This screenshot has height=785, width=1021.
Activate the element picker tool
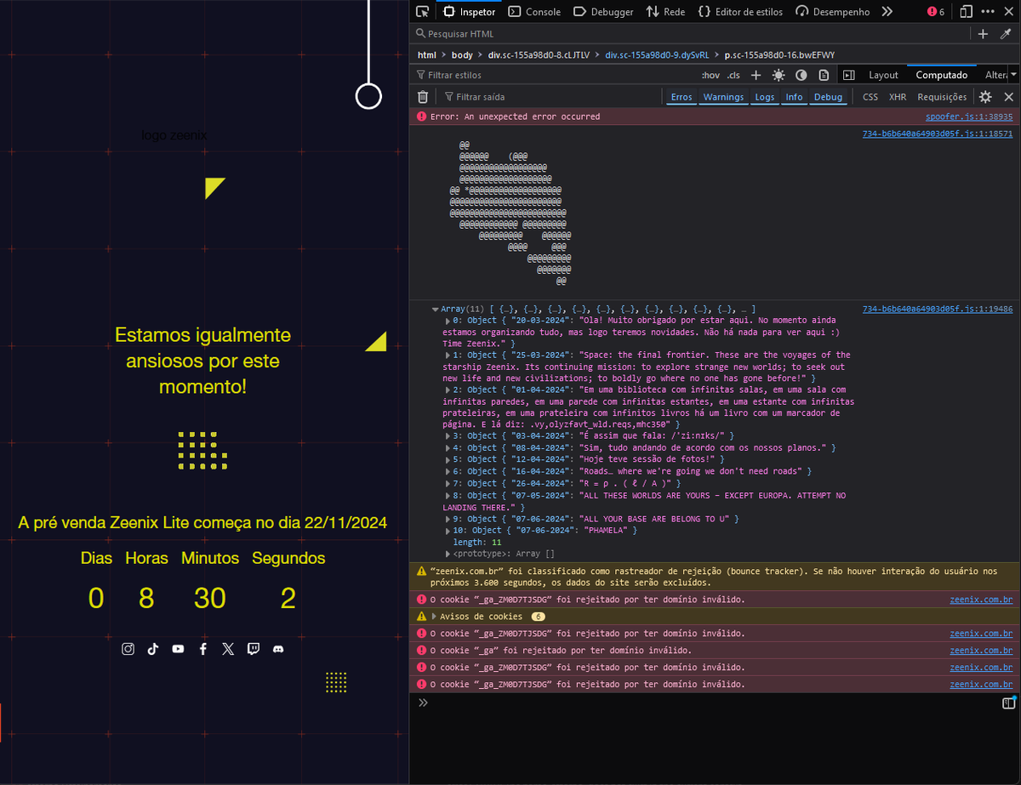pyautogui.click(x=422, y=12)
